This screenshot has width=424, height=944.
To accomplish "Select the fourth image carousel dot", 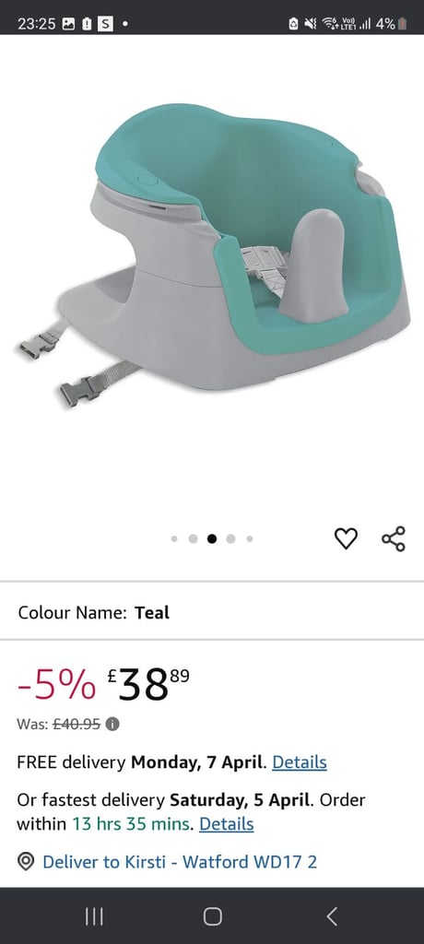I will pos(230,538).
